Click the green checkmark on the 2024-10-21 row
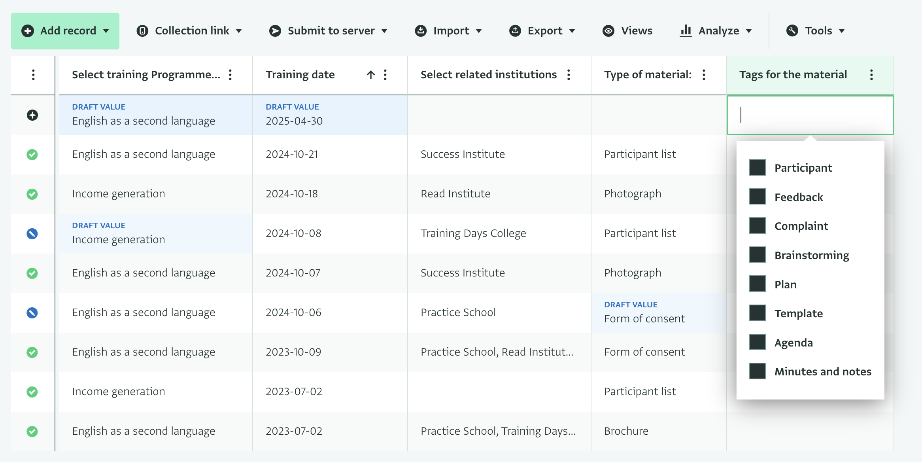This screenshot has width=922, height=462. coord(32,154)
